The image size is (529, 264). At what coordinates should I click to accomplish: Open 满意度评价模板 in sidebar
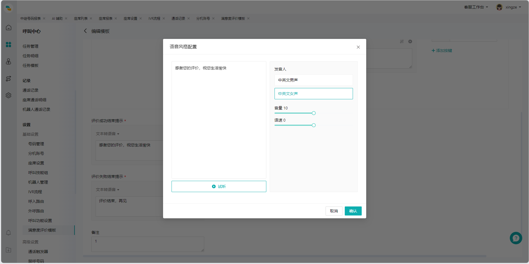coord(42,230)
